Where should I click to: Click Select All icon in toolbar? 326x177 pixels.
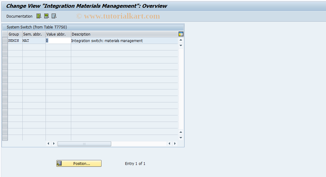pyautogui.click(x=39, y=16)
